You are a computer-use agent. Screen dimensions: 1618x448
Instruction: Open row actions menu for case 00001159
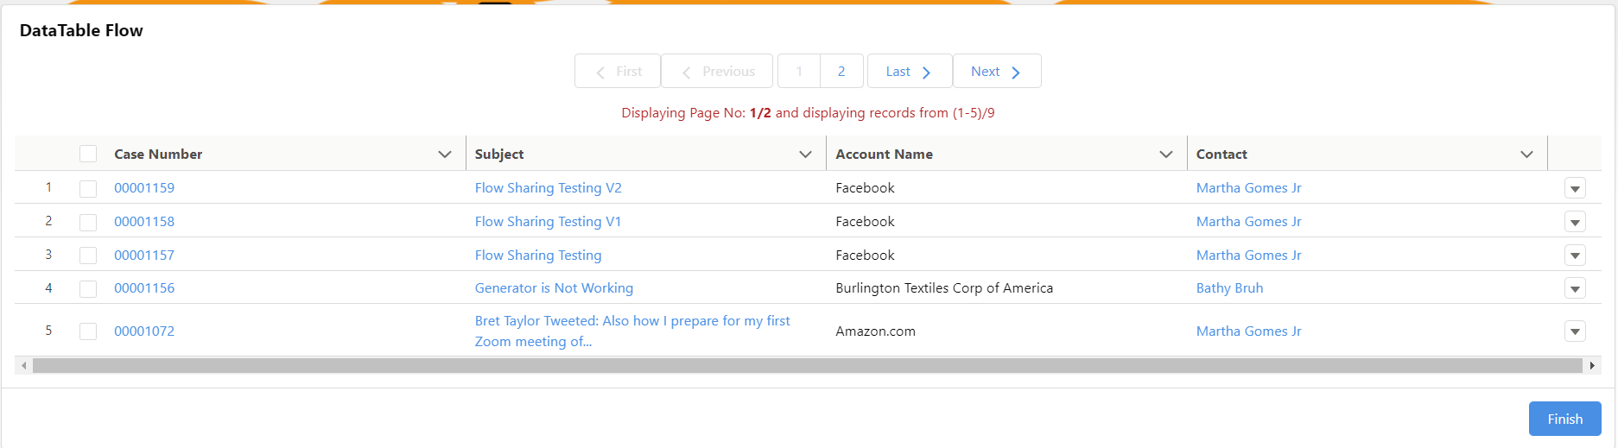coord(1575,188)
